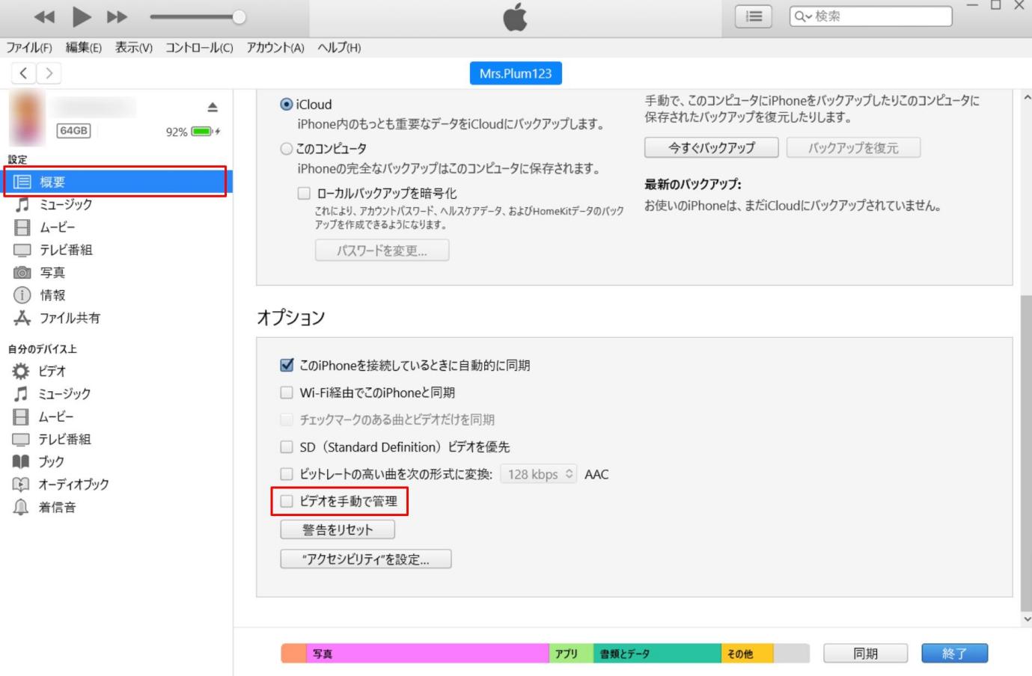Viewport: 1032px width, 676px height.
Task: Click the 検索 search field
Action: point(871,16)
